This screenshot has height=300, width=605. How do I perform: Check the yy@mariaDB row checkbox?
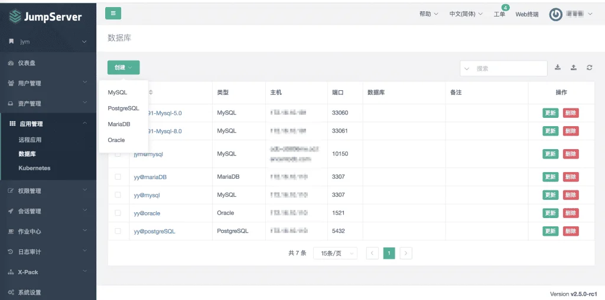click(118, 177)
